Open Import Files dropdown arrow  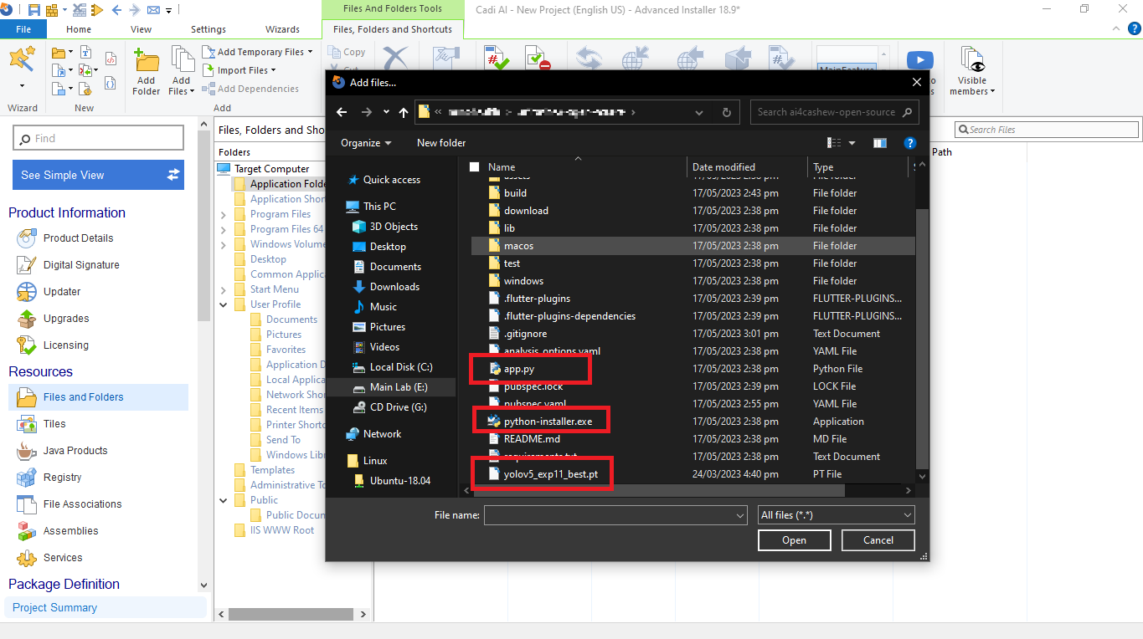tap(275, 70)
